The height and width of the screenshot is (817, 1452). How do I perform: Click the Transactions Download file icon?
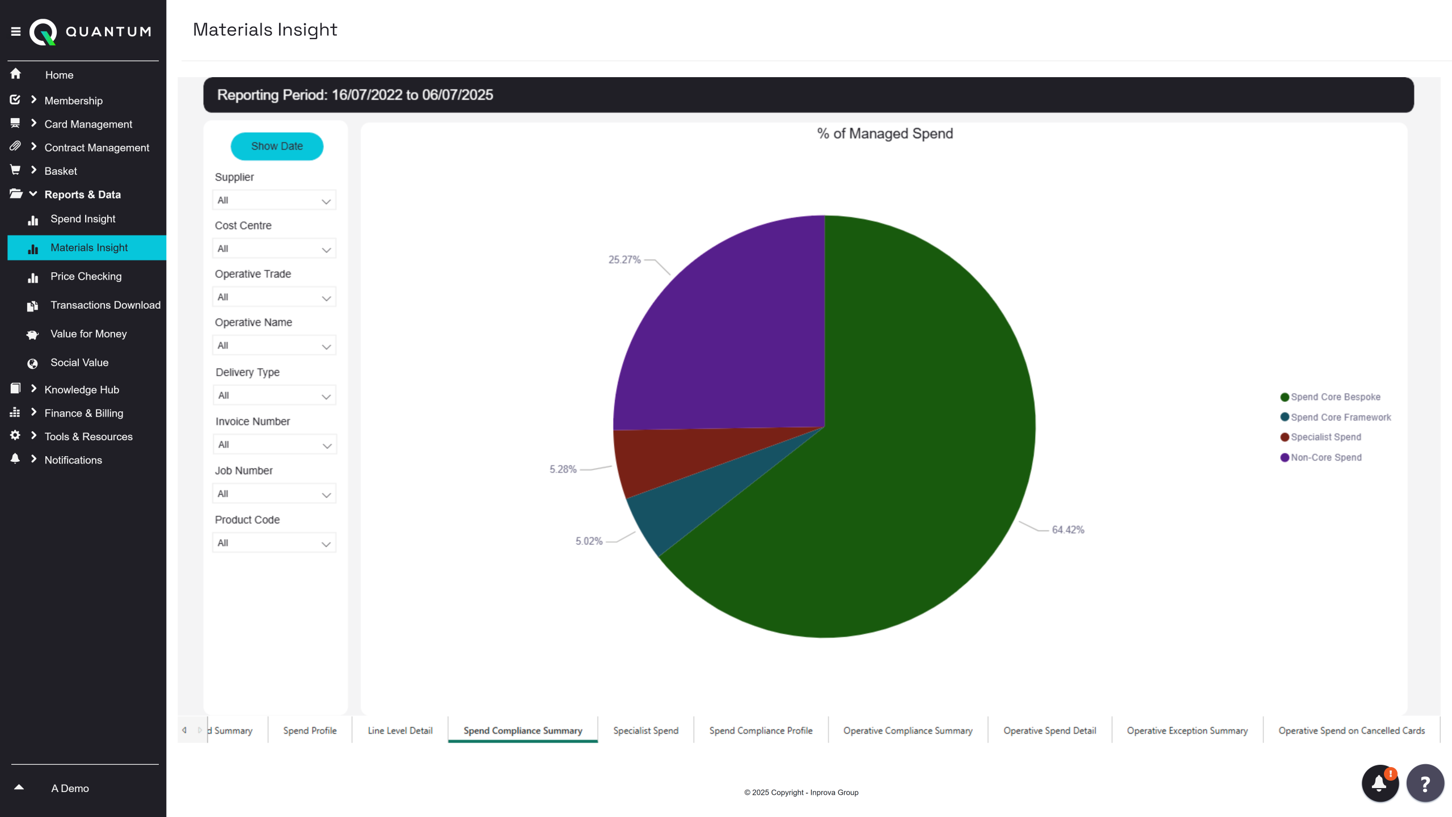pos(33,306)
